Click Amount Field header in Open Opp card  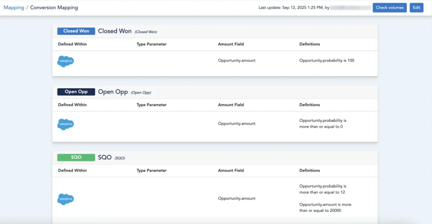[231, 105]
